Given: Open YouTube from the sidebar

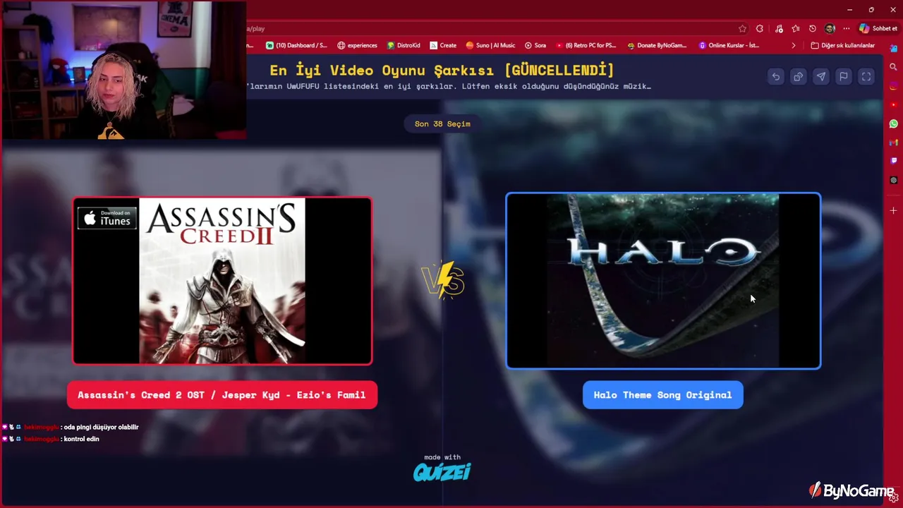Looking at the screenshot, I should (x=893, y=105).
